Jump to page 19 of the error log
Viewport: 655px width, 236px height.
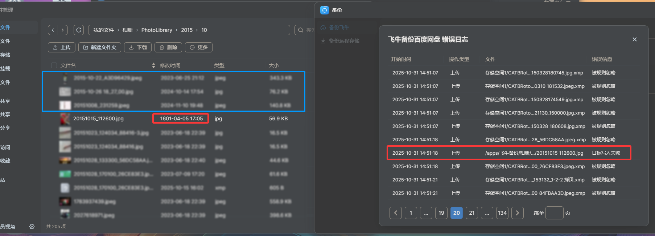[441, 213]
